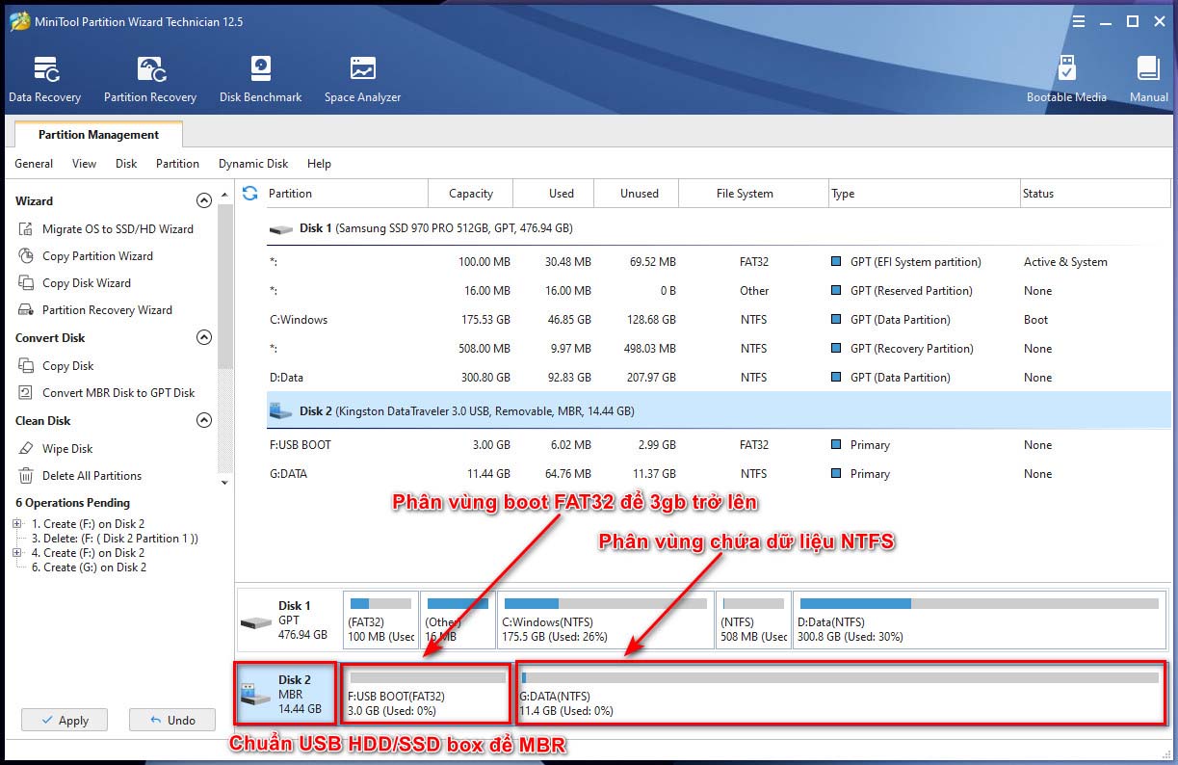Open the Dynamic Disk menu
Viewport: 1178px width, 765px height.
(253, 164)
